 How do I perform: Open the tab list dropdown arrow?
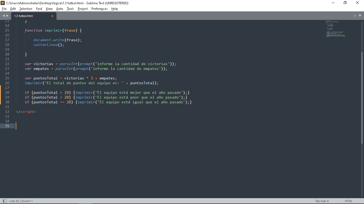(360, 16)
